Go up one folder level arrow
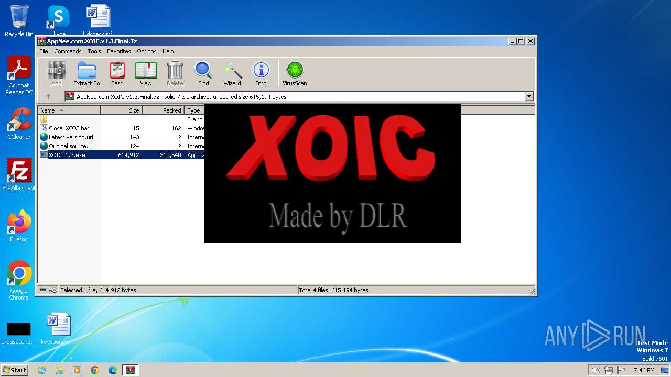 pos(48,96)
